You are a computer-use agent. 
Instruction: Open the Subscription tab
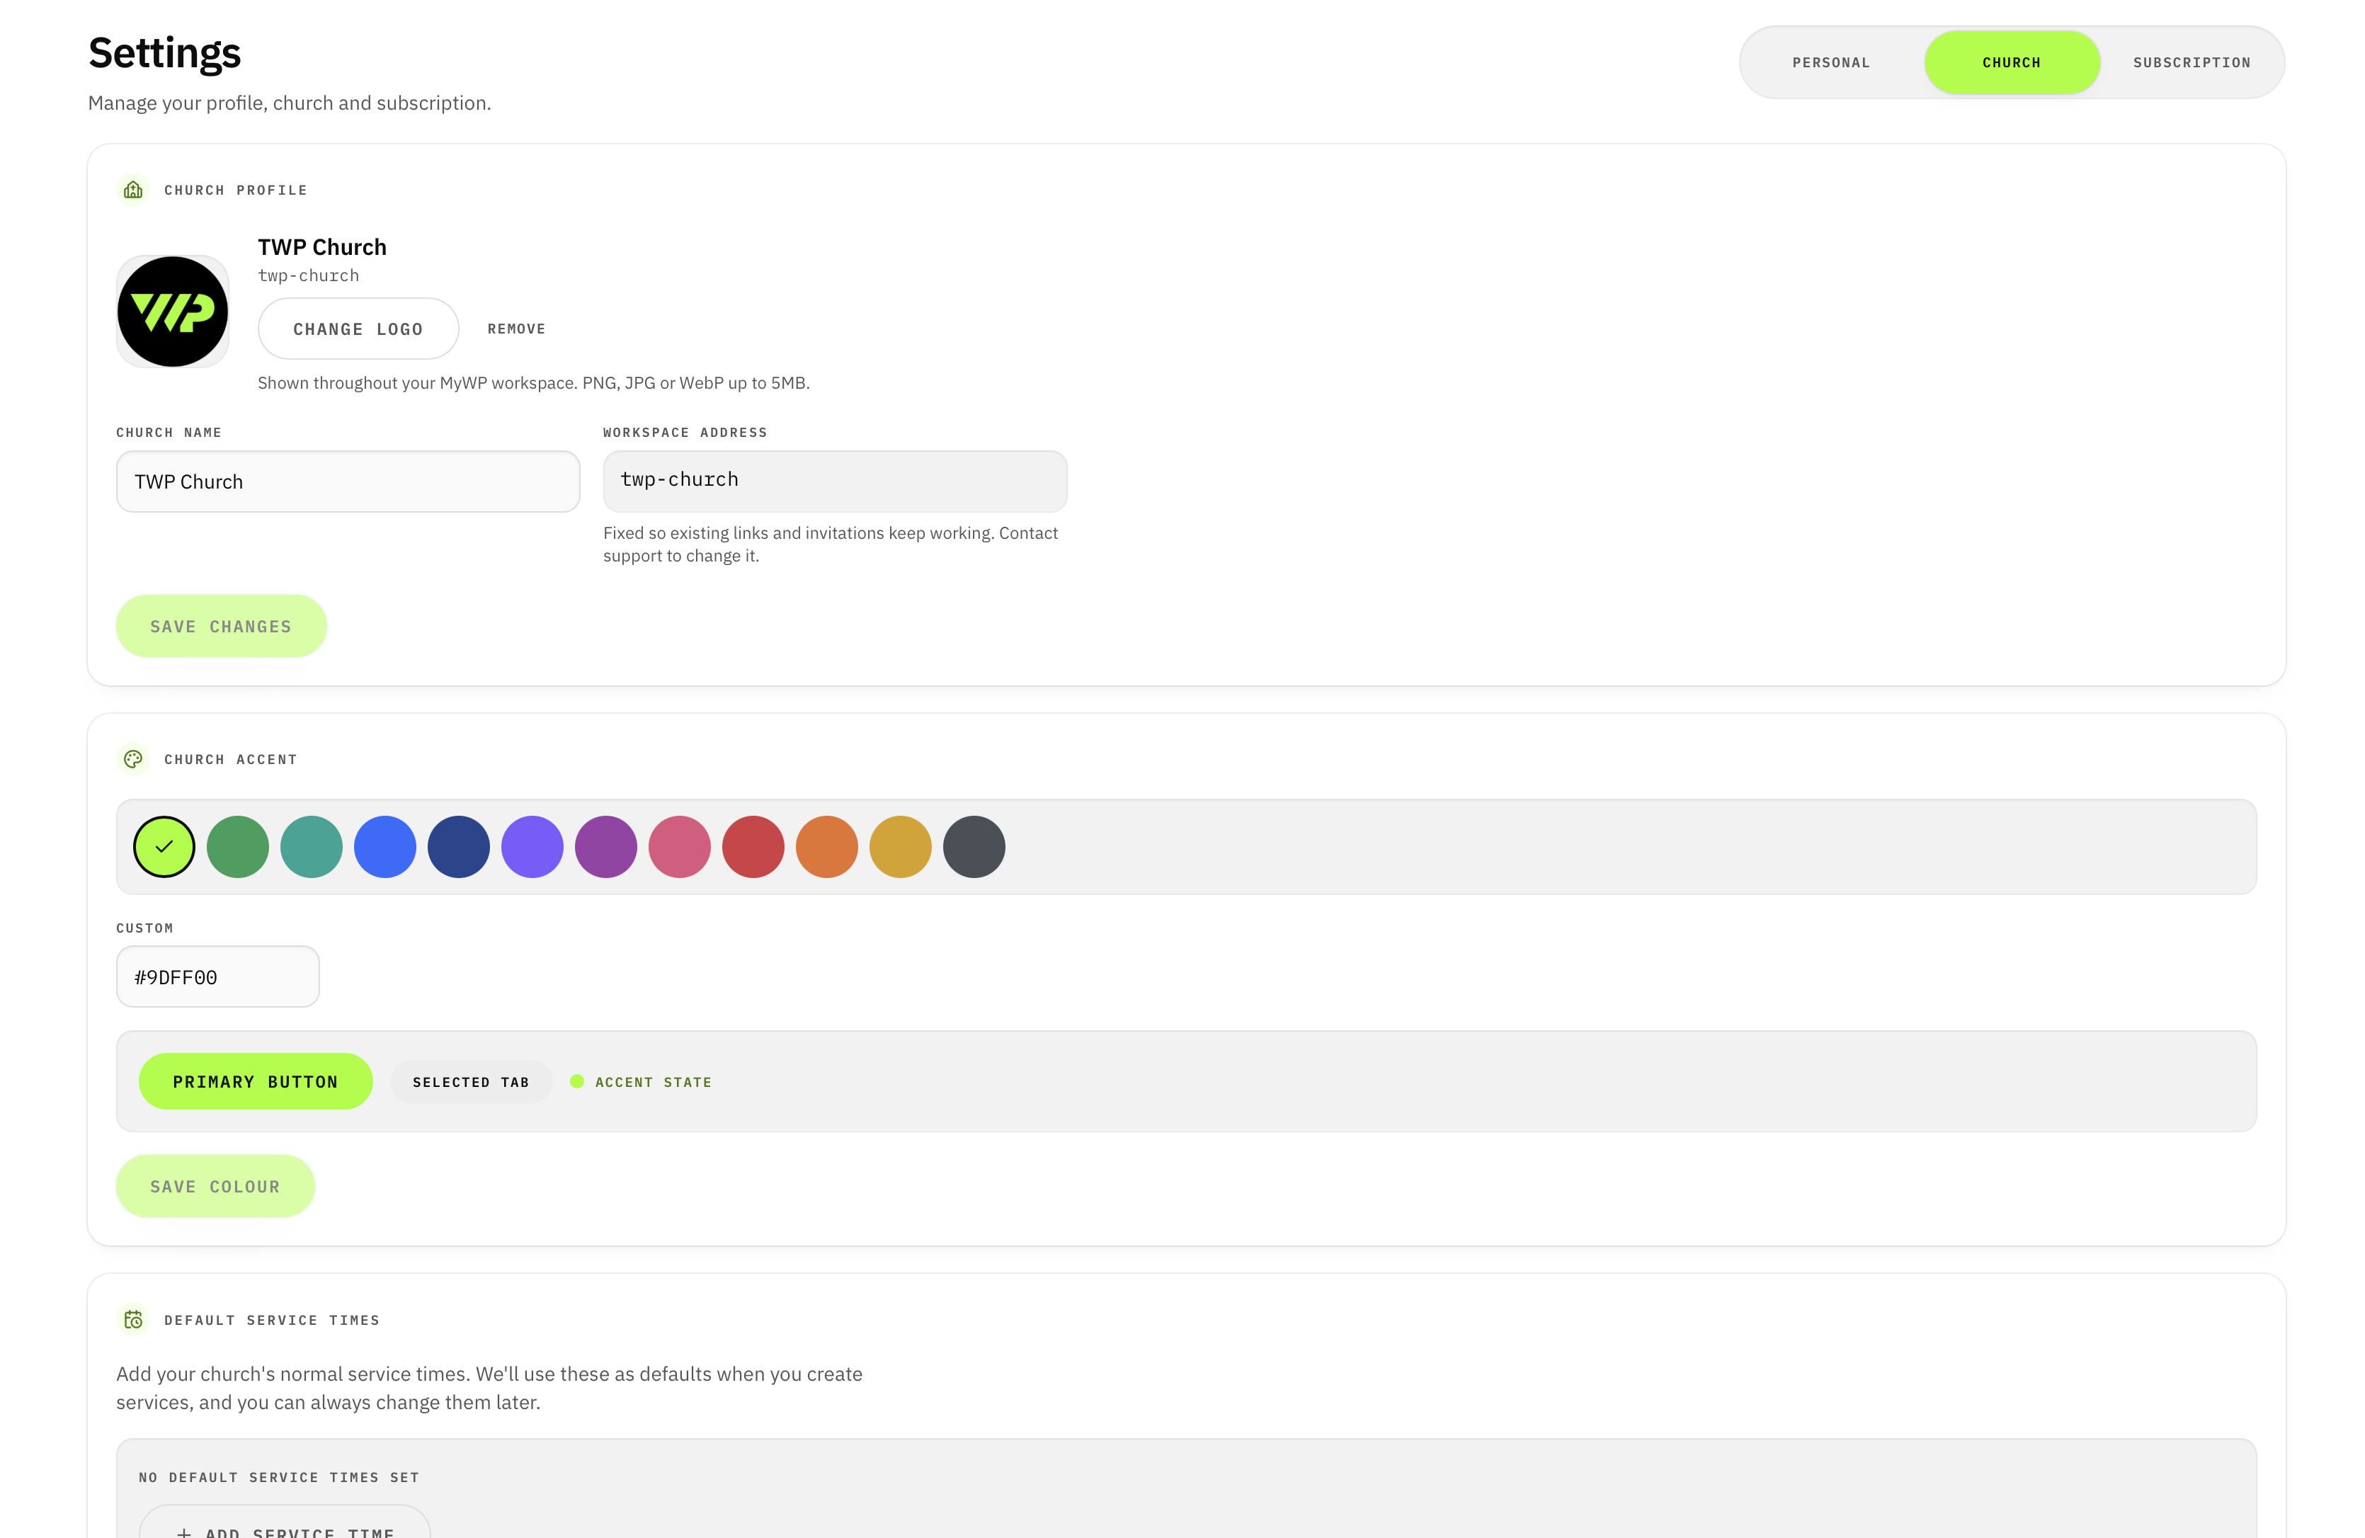(2191, 62)
